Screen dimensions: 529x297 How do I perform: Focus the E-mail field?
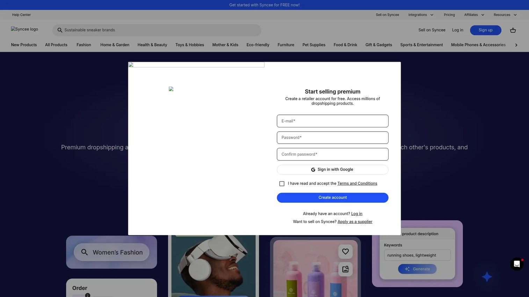333,121
